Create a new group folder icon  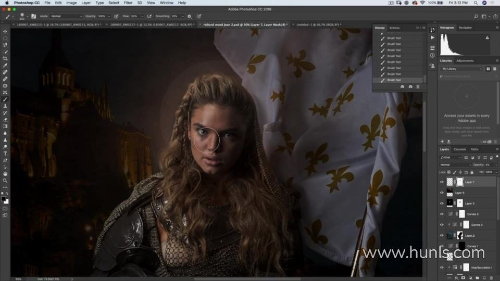pos(477,278)
